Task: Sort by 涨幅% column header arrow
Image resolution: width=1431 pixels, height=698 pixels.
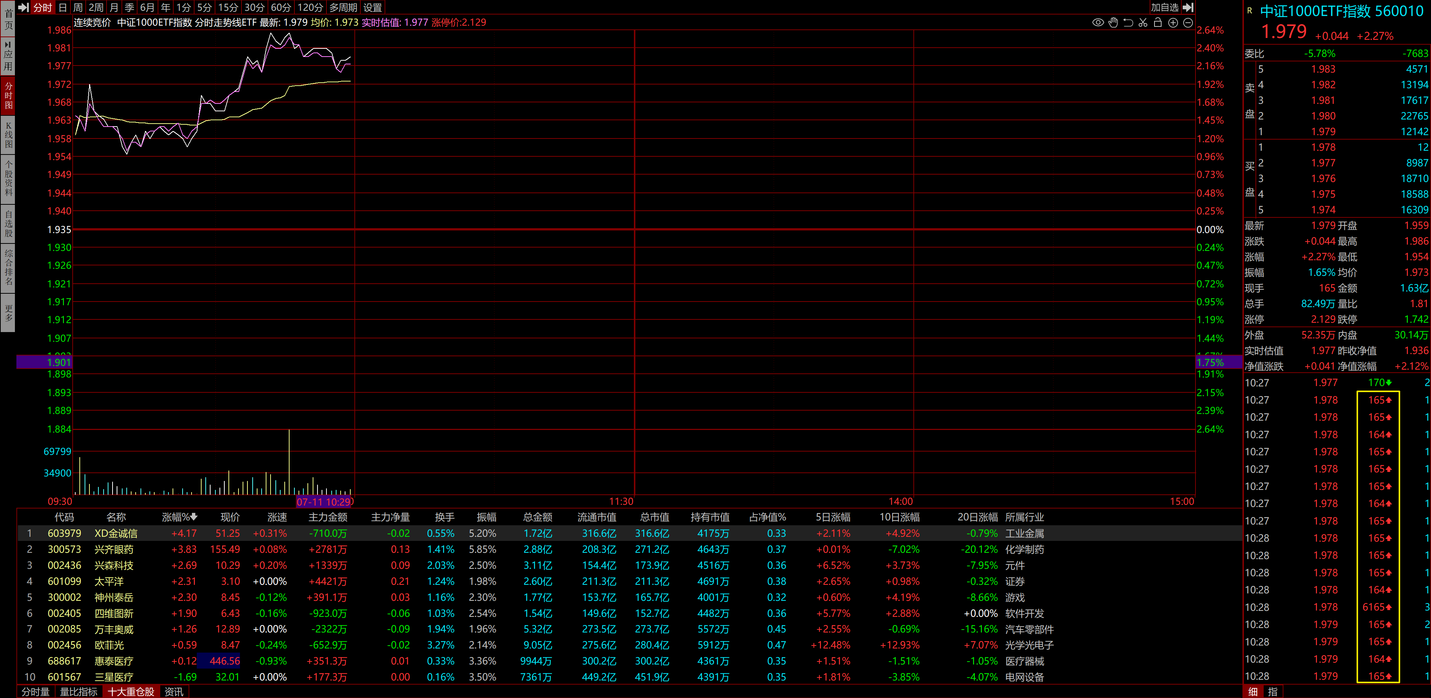Action: (x=194, y=517)
